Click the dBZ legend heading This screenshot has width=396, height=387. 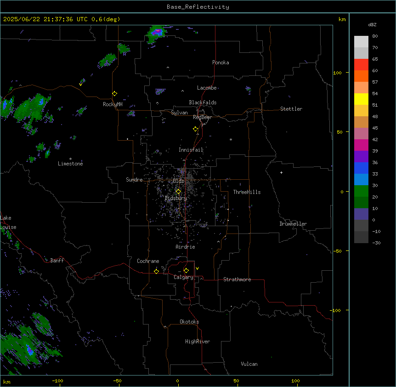[372, 24]
